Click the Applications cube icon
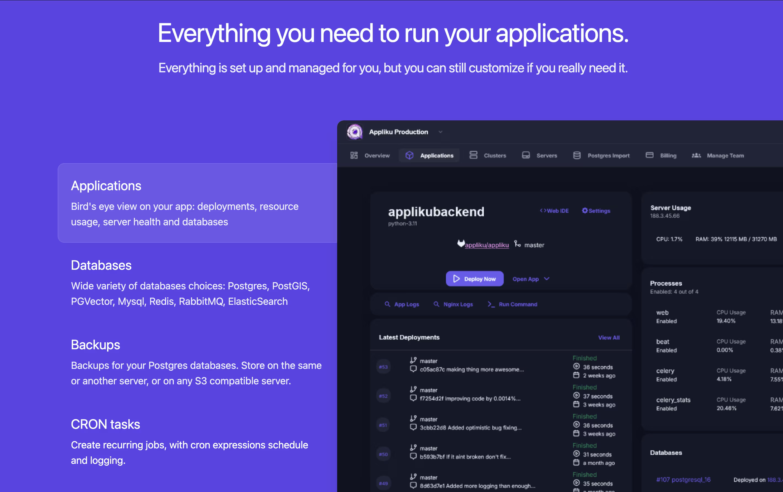This screenshot has height=492, width=783. (409, 155)
